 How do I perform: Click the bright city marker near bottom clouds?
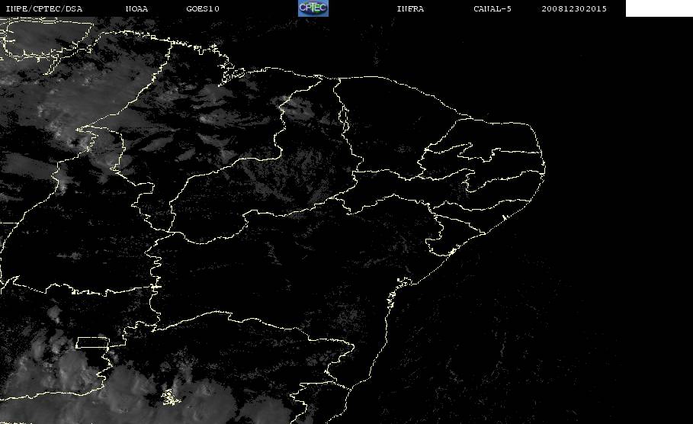click(171, 397)
